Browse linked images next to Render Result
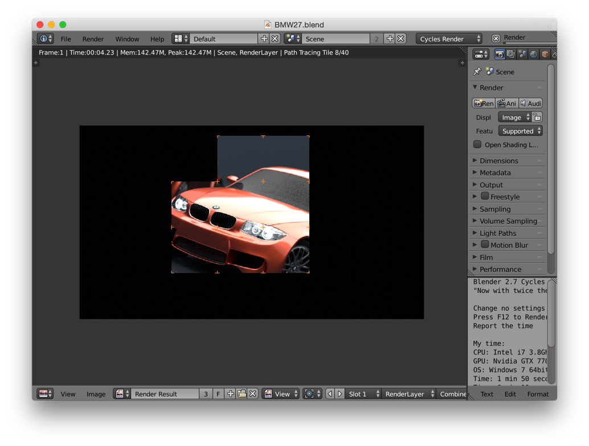 [x=122, y=394]
